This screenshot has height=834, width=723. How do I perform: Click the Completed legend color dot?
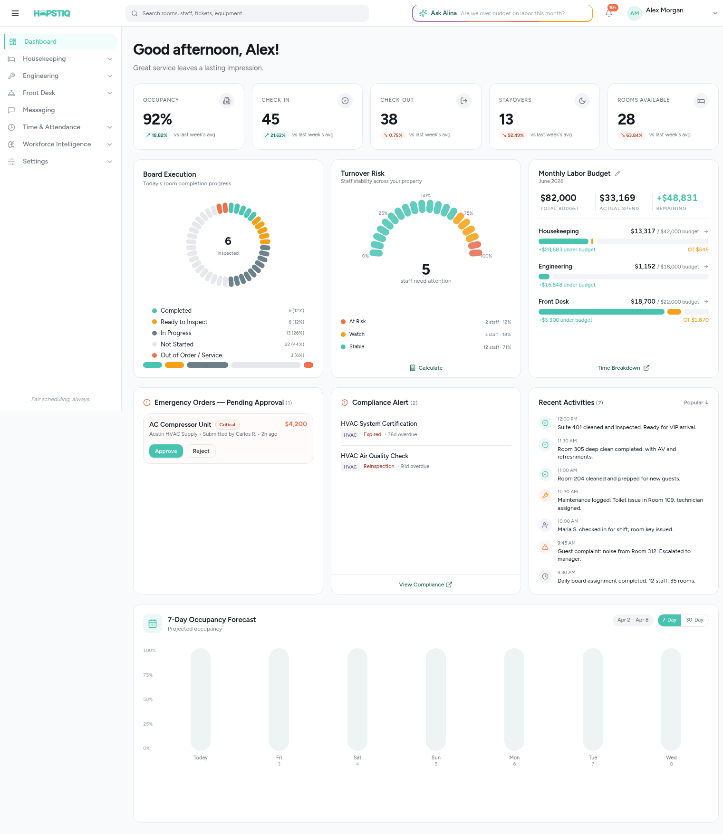tap(154, 311)
